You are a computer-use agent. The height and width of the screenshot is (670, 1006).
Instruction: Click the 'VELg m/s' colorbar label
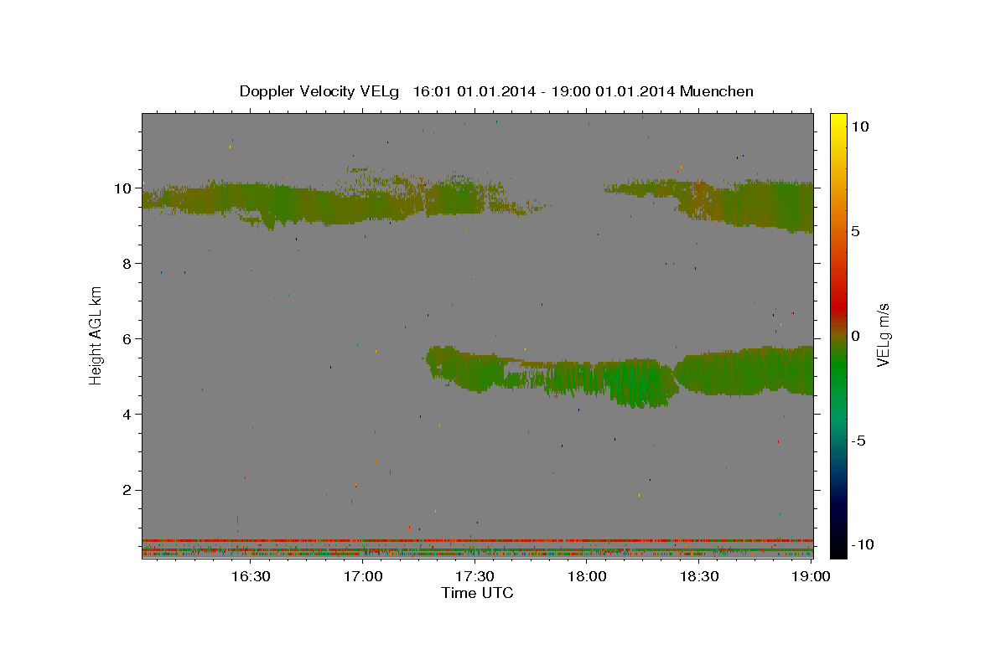click(883, 334)
